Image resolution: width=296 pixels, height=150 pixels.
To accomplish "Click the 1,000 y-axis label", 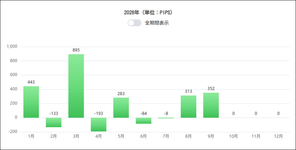I will click(x=12, y=46).
